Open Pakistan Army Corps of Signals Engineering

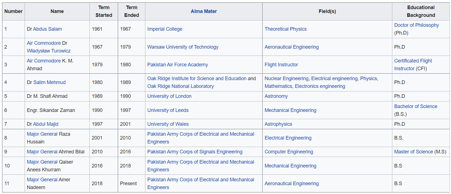pyautogui.click(x=195, y=152)
